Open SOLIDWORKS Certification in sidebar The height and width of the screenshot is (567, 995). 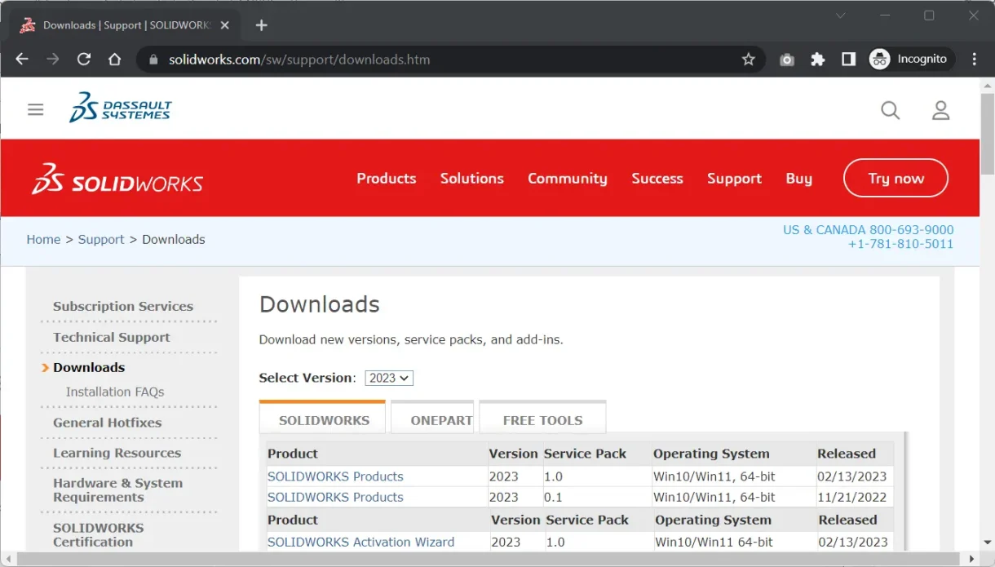(x=98, y=534)
